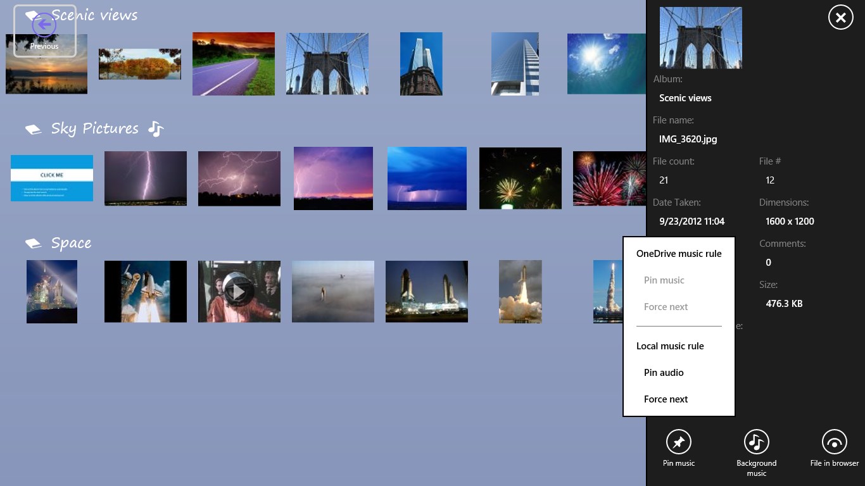
Task: Choose Force next under Local music rule
Action: tap(666, 399)
